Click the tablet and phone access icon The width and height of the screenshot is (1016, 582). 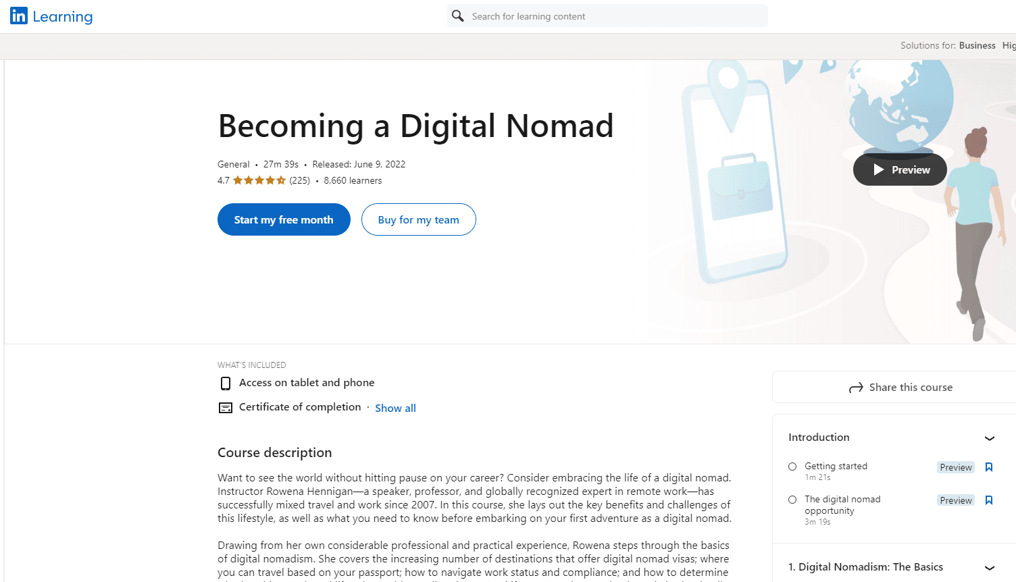[x=226, y=383]
